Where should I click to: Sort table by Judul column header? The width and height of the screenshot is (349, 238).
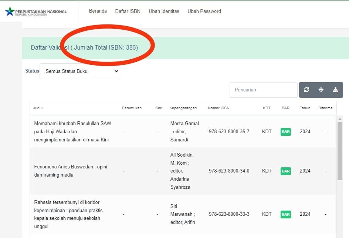(x=38, y=108)
